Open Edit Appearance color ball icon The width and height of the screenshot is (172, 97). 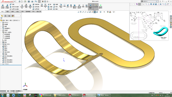[x=108, y=12]
